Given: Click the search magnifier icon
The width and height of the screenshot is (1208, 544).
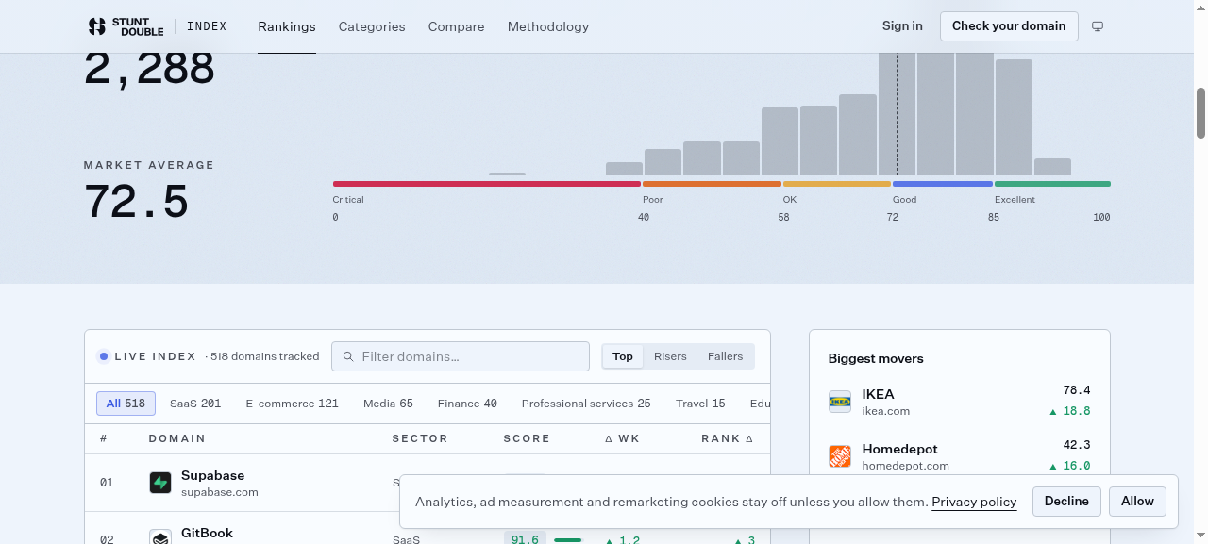Looking at the screenshot, I should 348,356.
